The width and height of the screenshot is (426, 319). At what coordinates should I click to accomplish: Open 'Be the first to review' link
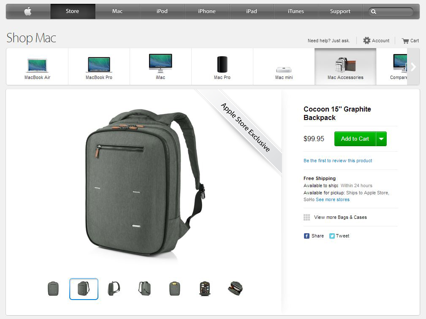tap(338, 161)
